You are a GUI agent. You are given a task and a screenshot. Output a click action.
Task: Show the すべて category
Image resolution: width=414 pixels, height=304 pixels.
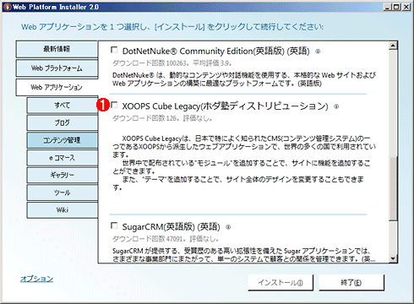click(x=63, y=106)
